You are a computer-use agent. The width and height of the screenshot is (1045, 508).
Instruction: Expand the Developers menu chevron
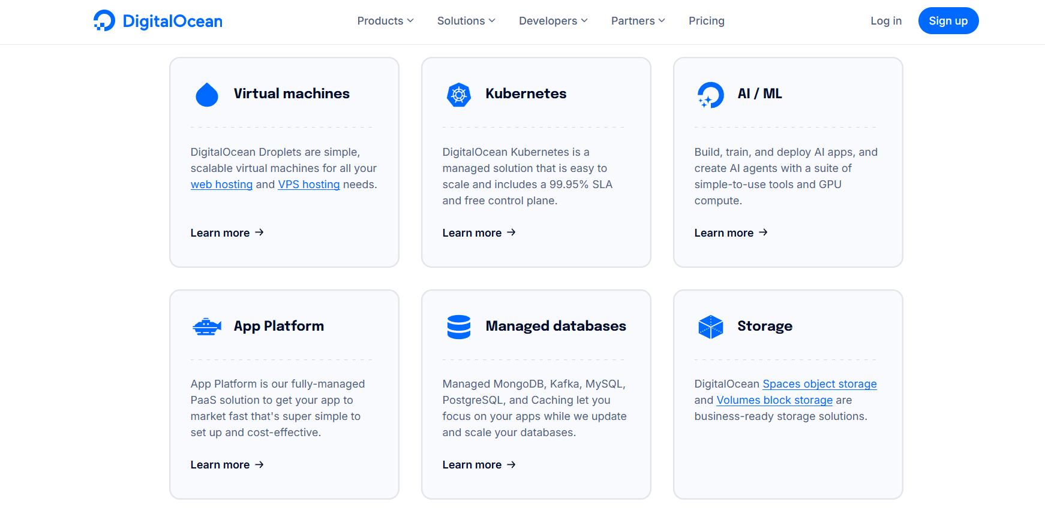coord(584,21)
